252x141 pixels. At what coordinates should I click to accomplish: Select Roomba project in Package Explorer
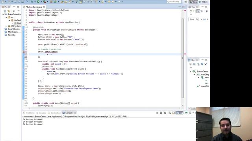[x=10, y=35]
